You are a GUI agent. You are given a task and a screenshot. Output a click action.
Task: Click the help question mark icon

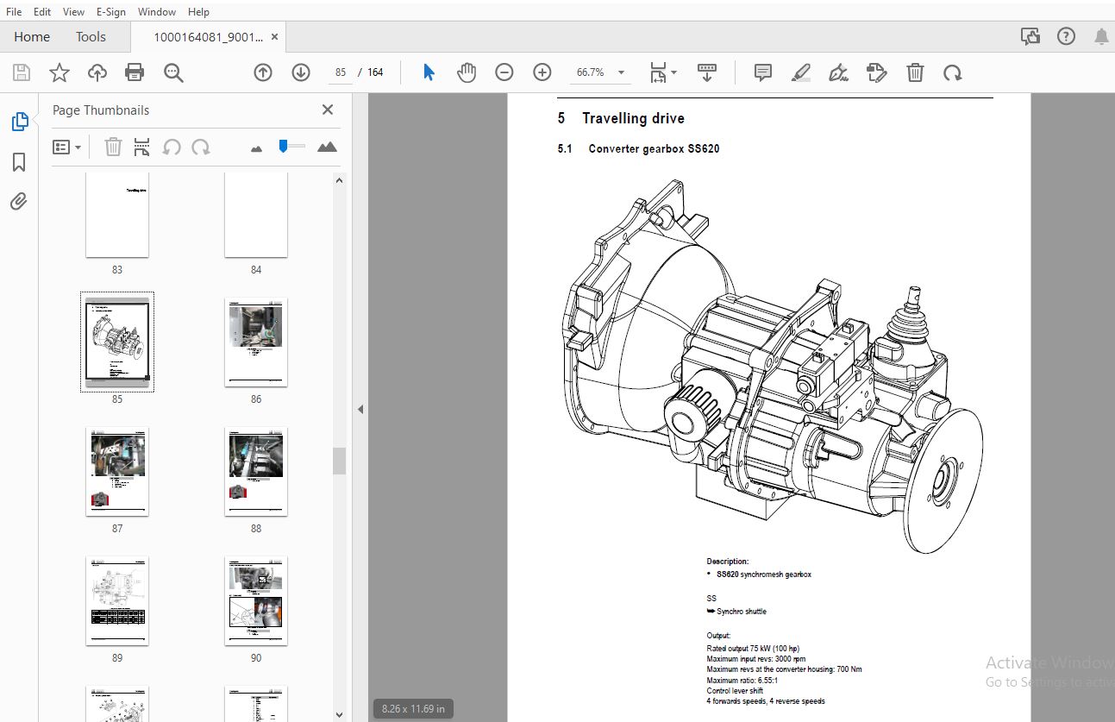coord(1066,36)
